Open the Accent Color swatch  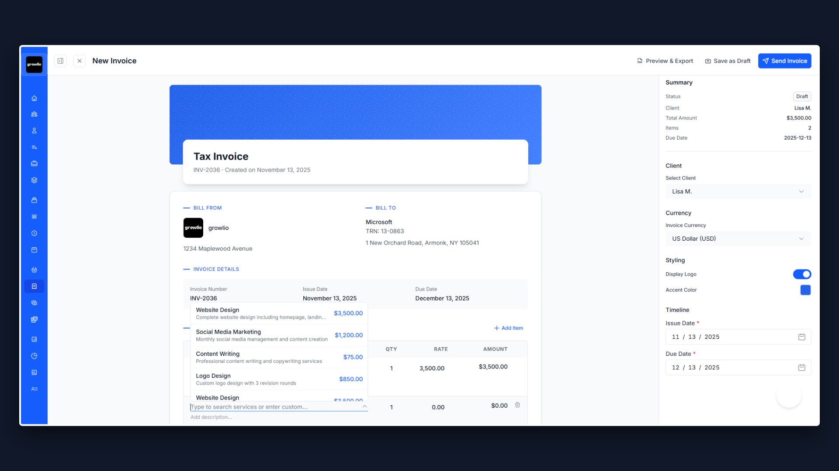point(805,290)
